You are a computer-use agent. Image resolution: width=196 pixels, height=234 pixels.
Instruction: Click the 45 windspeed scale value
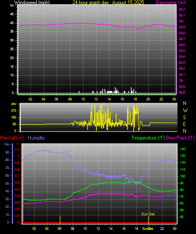12,14
